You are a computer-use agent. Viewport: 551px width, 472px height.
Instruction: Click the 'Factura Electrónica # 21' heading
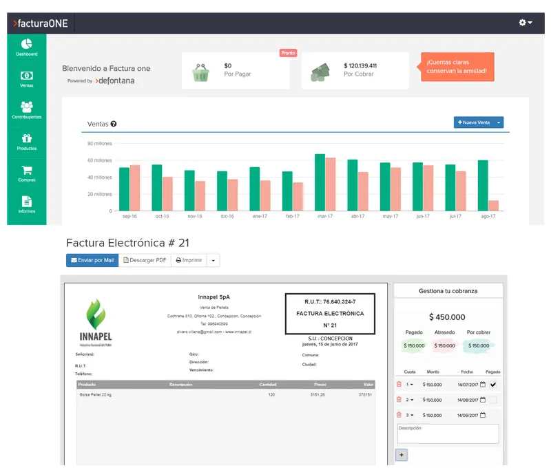(x=127, y=243)
